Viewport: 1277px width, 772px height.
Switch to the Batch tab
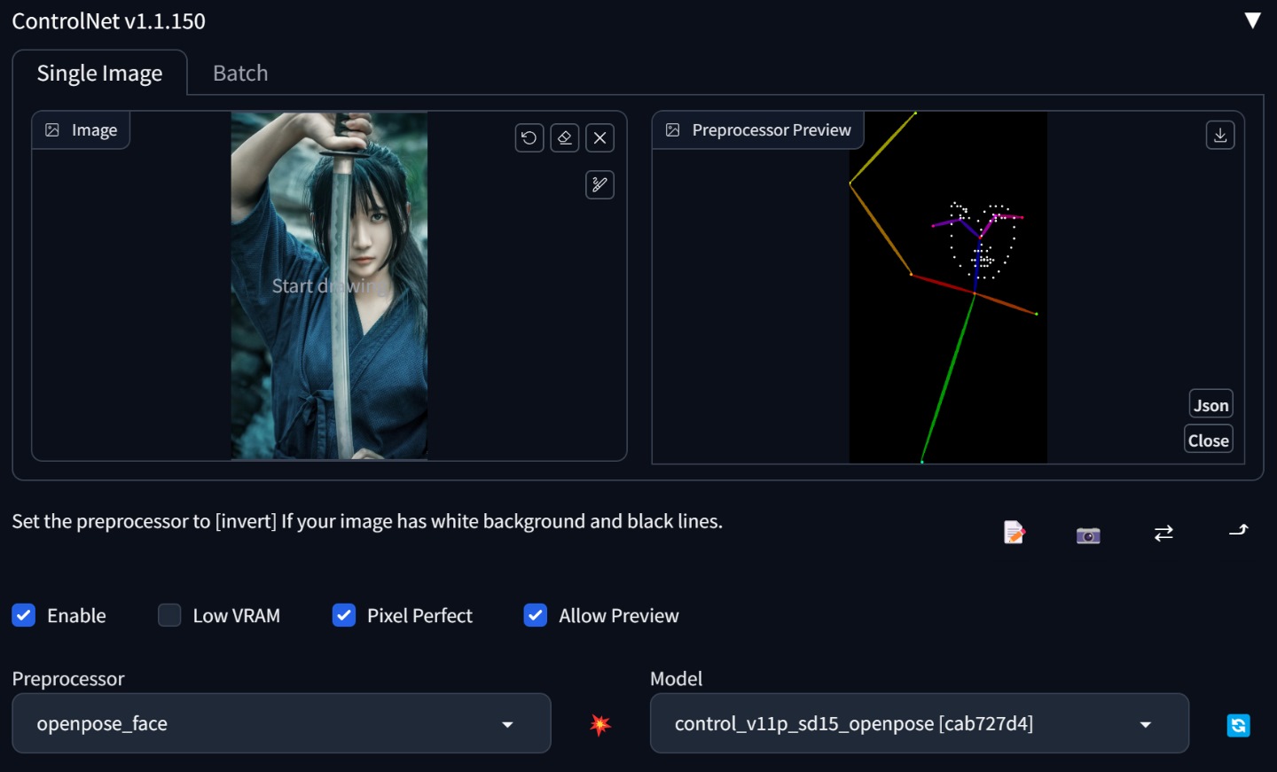(x=240, y=73)
